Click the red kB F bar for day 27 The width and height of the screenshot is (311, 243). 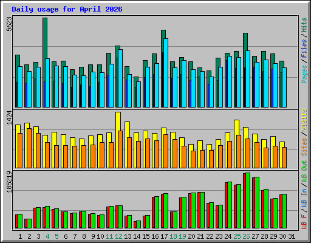(253, 203)
